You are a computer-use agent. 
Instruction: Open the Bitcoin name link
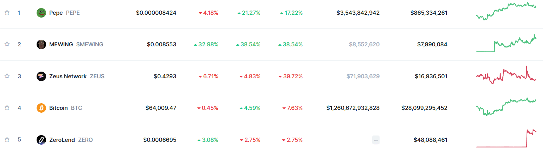coord(58,108)
